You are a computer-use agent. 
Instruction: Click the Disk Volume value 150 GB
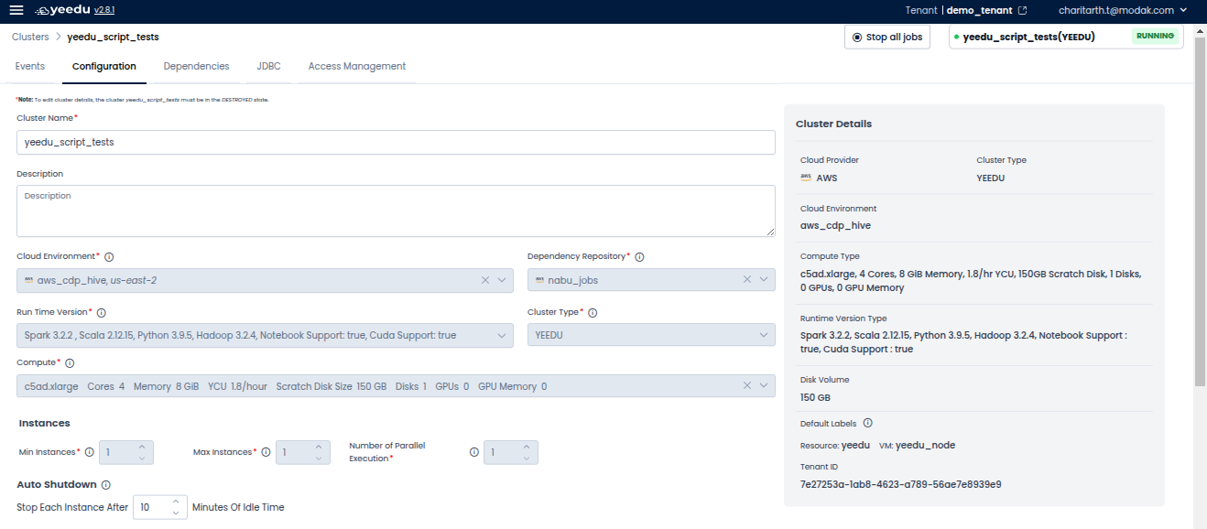(x=815, y=398)
